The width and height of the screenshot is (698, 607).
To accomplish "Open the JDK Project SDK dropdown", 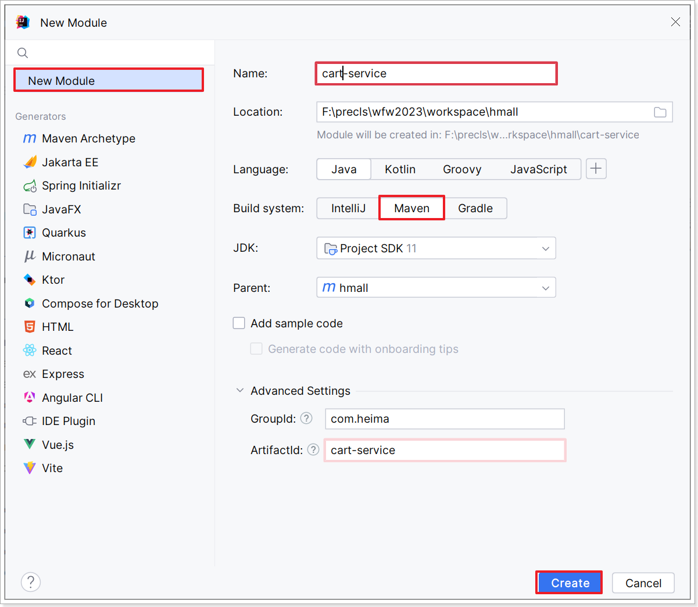I will tap(436, 248).
